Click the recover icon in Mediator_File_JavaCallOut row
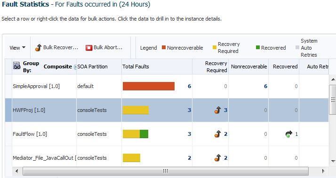The image size is (336, 178). click(x=217, y=158)
